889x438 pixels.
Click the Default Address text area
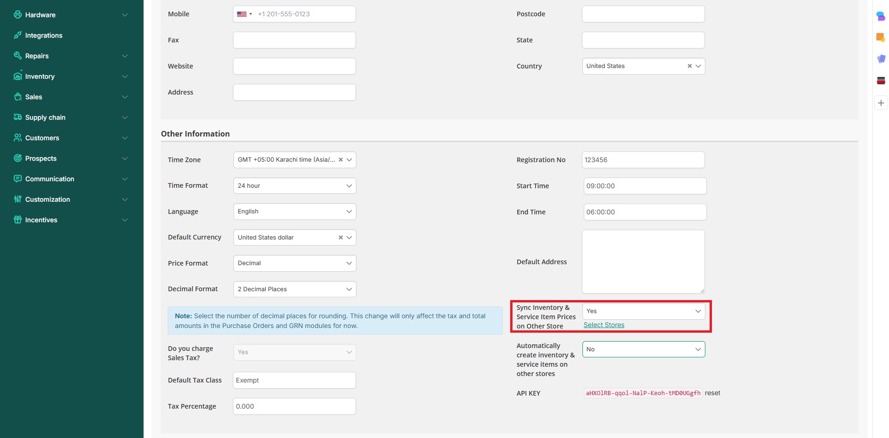click(x=643, y=261)
